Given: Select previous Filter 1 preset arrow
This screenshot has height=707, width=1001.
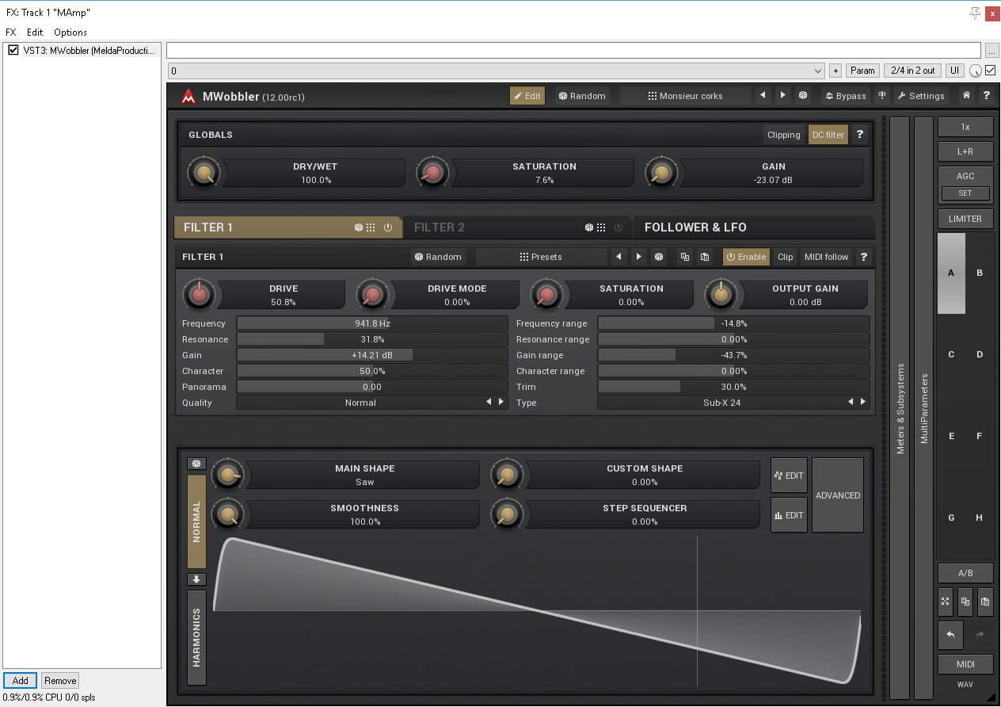Looking at the screenshot, I should pyautogui.click(x=618, y=257).
